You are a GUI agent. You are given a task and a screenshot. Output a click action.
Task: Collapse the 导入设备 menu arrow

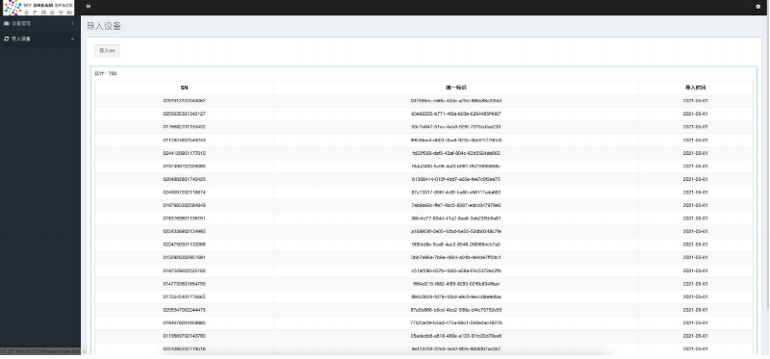[73, 38]
